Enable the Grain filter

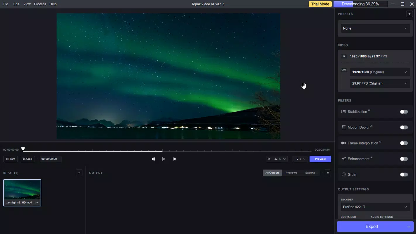[404, 174]
